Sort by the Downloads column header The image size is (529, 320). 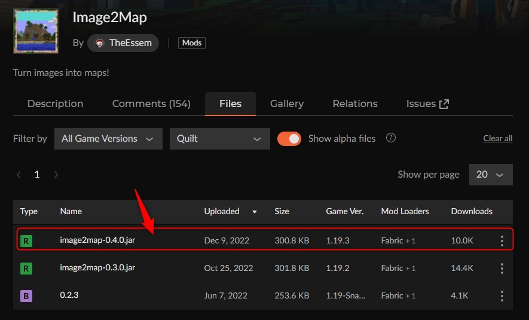pyautogui.click(x=472, y=211)
